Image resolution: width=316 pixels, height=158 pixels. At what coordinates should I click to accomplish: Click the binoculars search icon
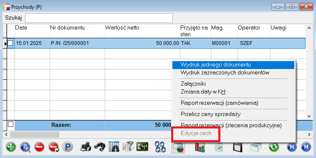coord(99,147)
